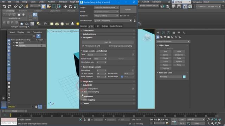The height and width of the screenshot is (126, 225).
Task: Open the Render mask dropdown
Action: tap(100, 59)
